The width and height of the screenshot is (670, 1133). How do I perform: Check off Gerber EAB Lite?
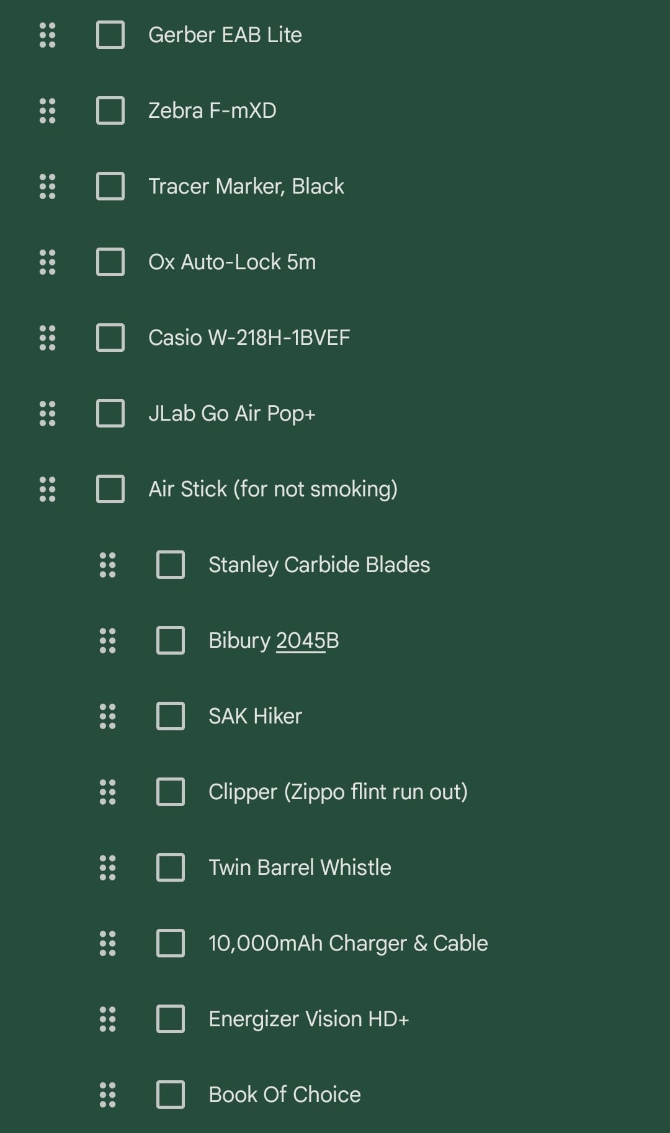110,35
